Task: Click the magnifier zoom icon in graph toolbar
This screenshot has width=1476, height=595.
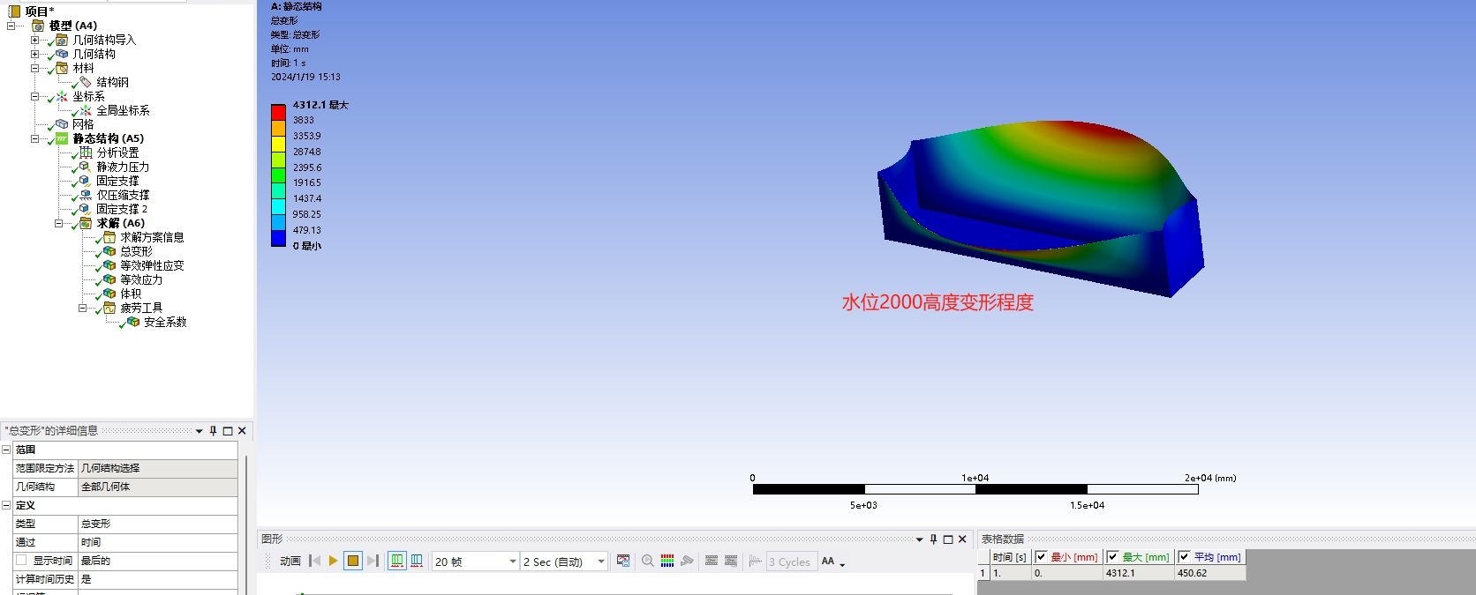Action: pyautogui.click(x=648, y=561)
